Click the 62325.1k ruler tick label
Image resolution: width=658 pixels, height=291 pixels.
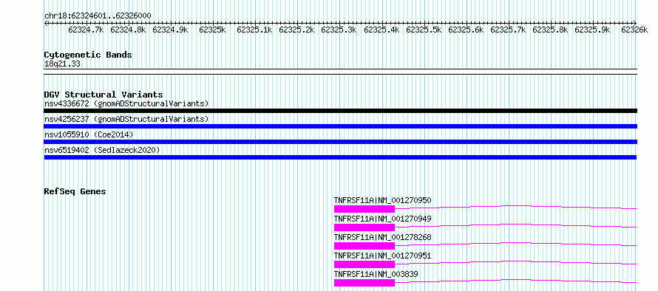[254, 30]
